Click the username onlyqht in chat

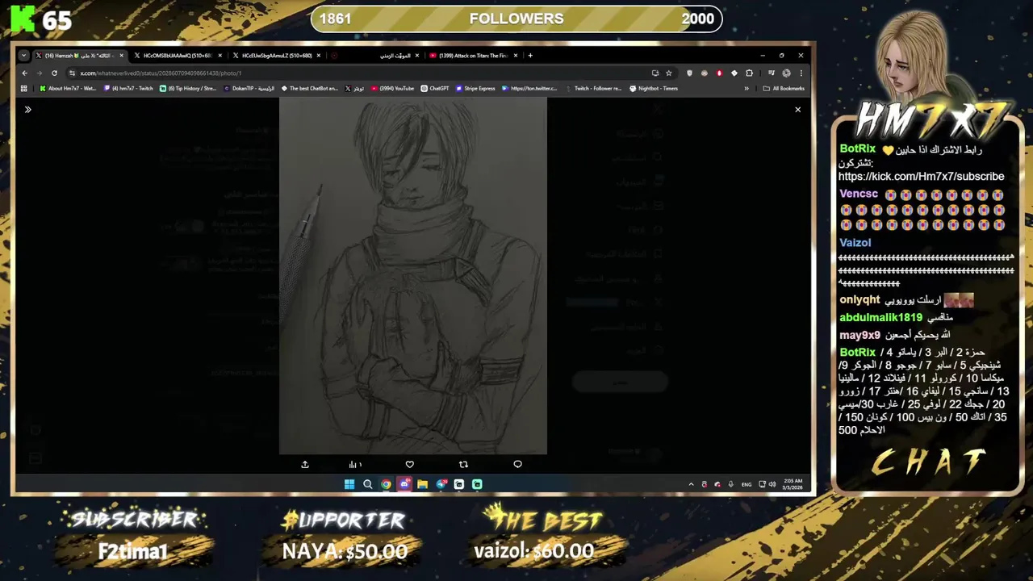(x=859, y=300)
